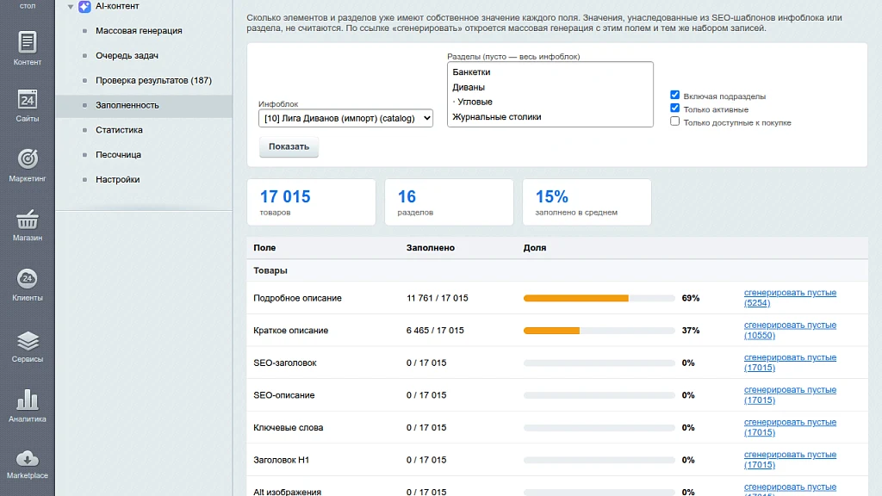Click the Доля column header

point(534,247)
